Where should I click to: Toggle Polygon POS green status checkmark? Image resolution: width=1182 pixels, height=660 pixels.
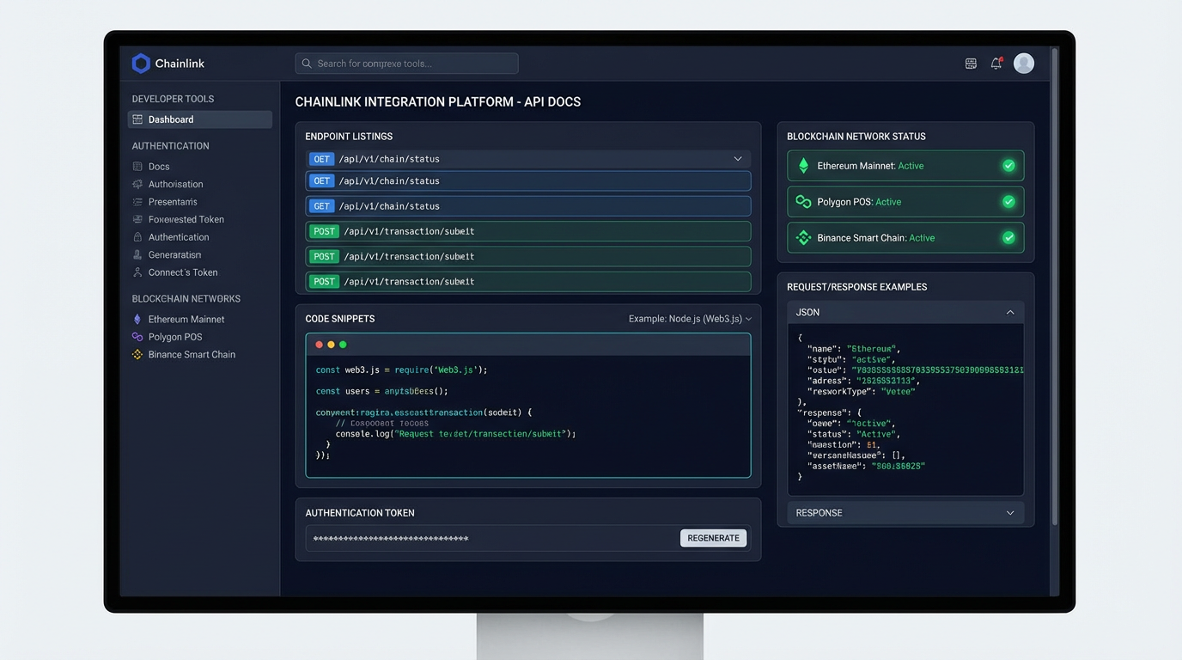(x=1008, y=201)
